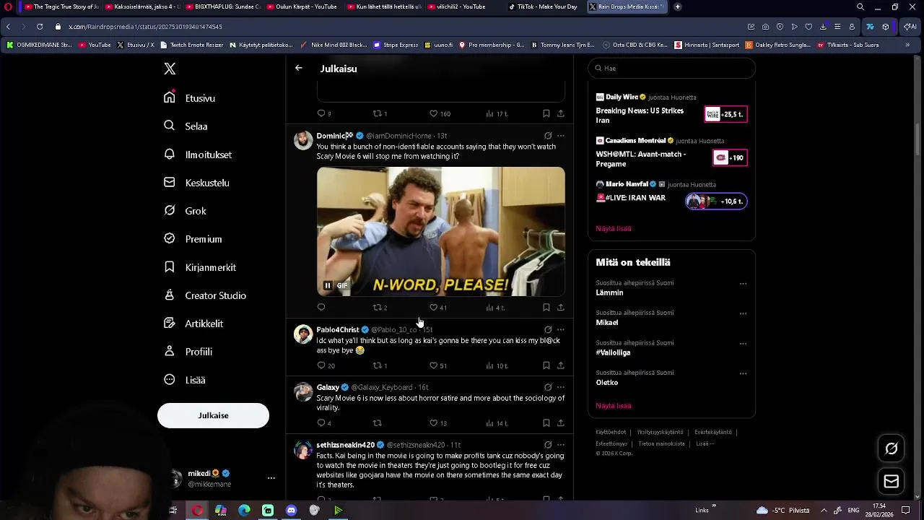Screen dimensions: 924x520
Task: Open Profiili in the sidebar
Action: click(188, 352)
